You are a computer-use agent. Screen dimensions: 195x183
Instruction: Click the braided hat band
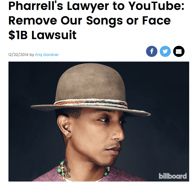pyautogui.click(x=91, y=103)
